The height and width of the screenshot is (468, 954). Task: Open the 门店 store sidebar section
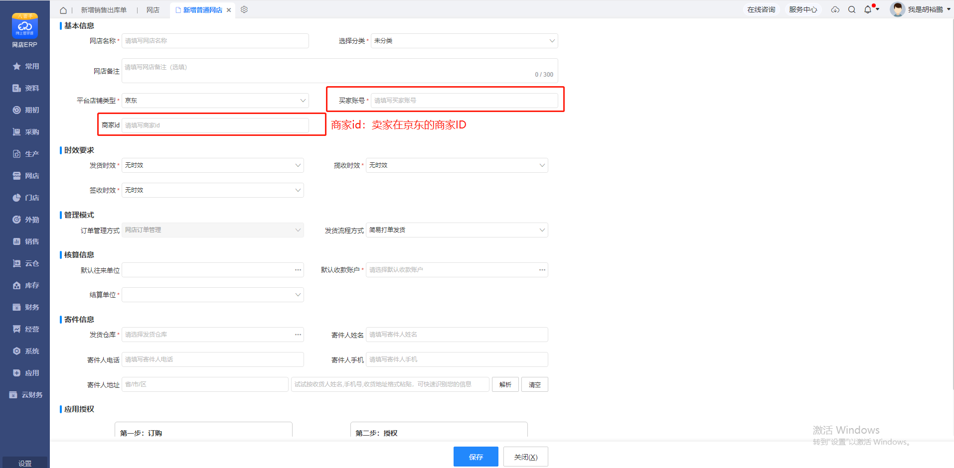click(x=25, y=198)
